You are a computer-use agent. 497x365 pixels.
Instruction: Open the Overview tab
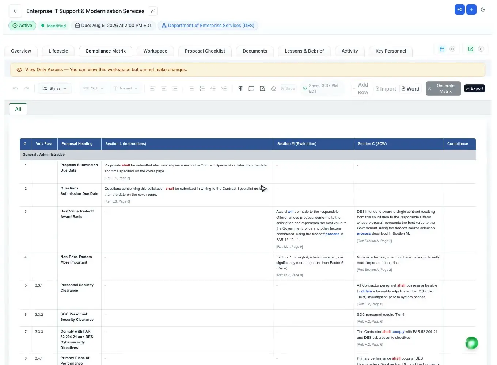pos(21,51)
